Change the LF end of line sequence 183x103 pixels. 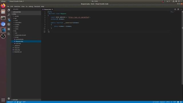[171, 102]
